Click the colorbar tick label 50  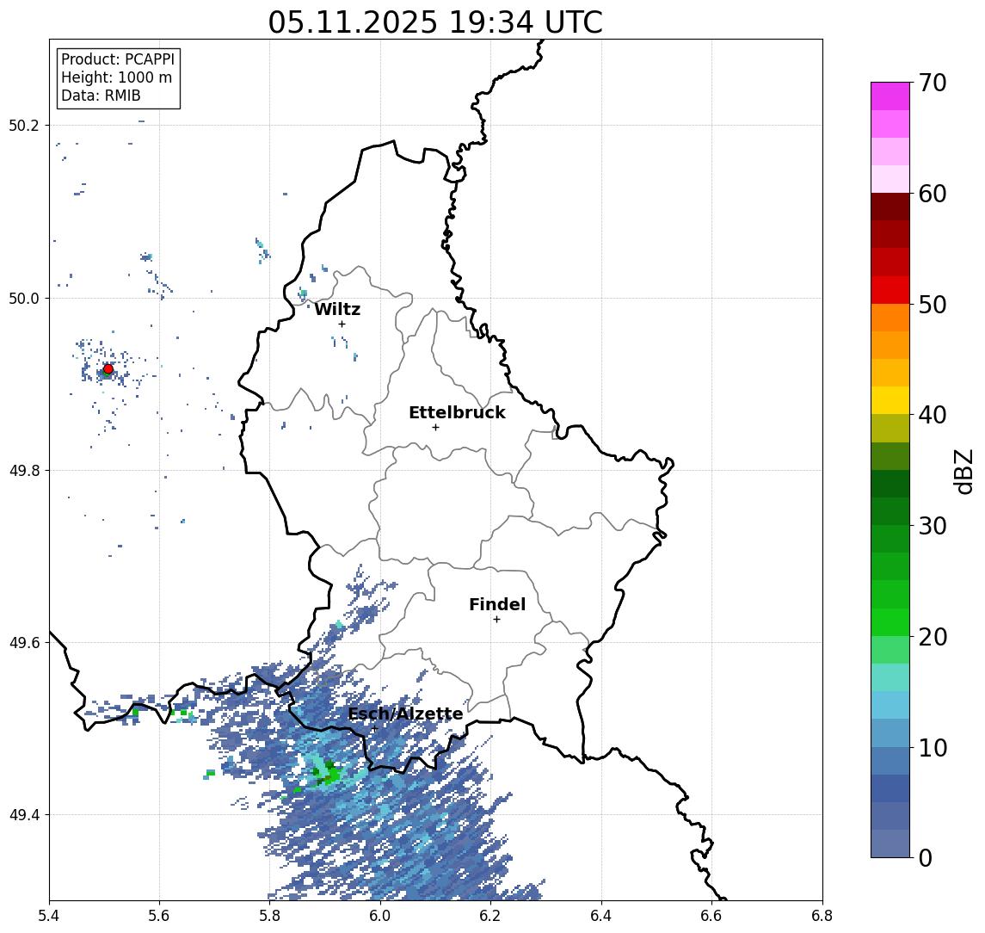pos(933,305)
